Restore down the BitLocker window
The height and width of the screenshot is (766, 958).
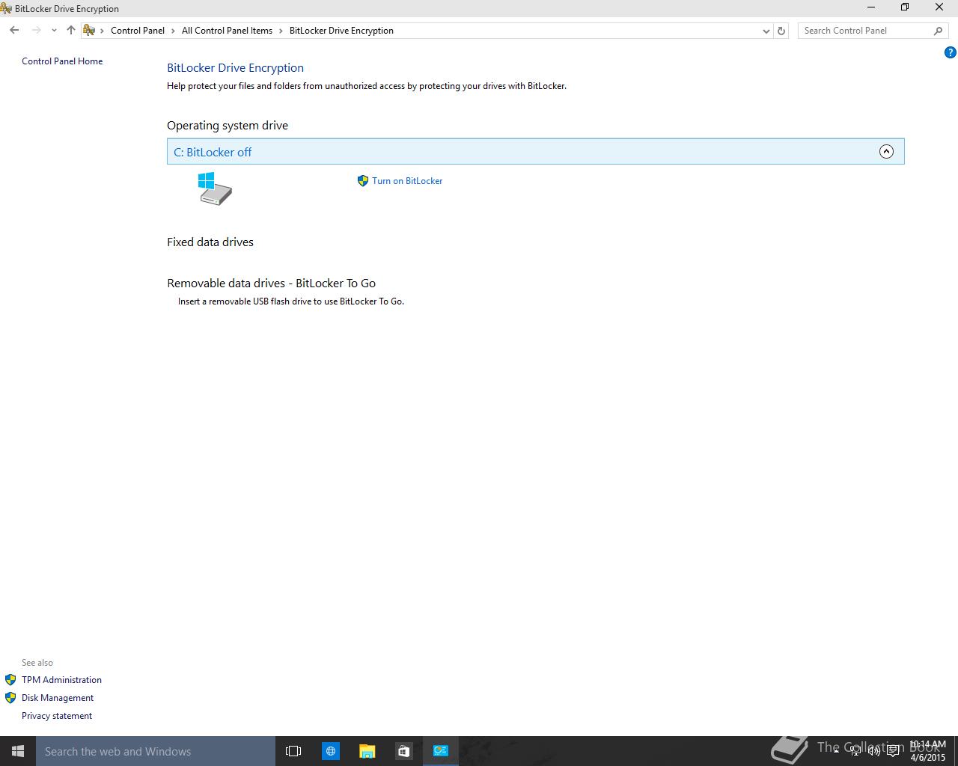click(905, 7)
